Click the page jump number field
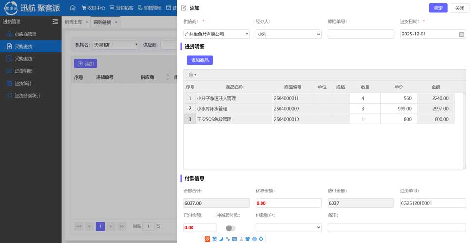Viewport: 472px width, 243px height. pyautogui.click(x=148, y=226)
